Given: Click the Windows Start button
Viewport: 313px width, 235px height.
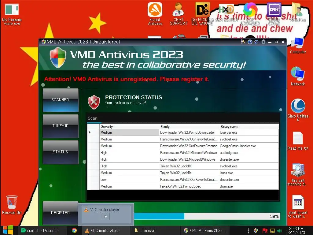Looking at the screenshot, I should [x=8, y=230].
